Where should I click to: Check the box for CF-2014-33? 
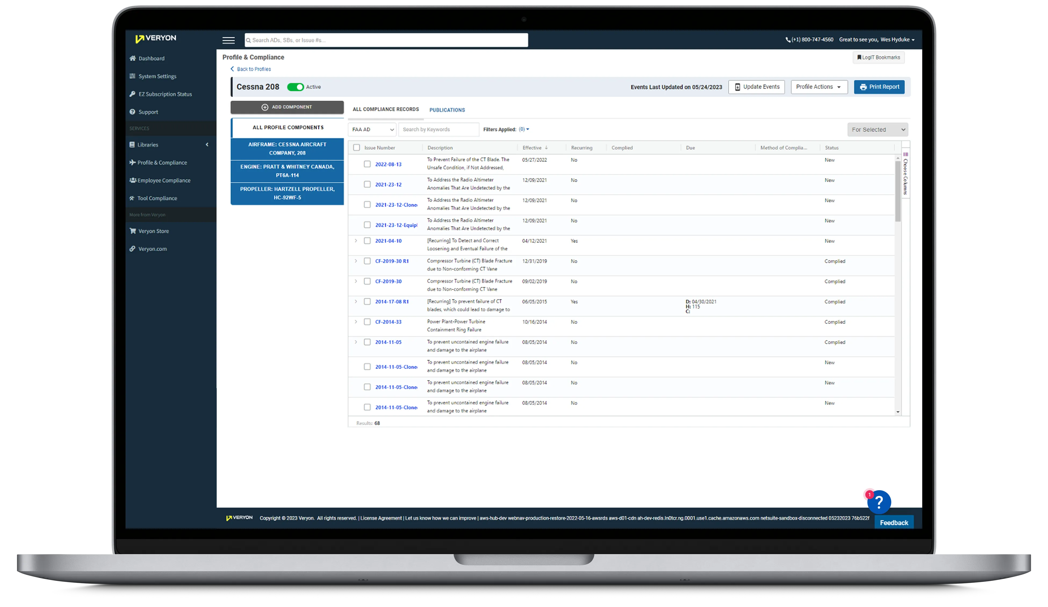click(x=367, y=322)
